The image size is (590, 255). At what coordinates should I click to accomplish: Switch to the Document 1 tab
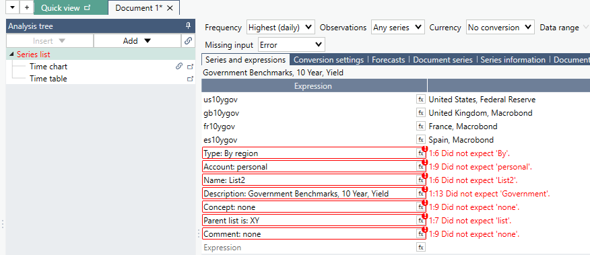pos(143,8)
